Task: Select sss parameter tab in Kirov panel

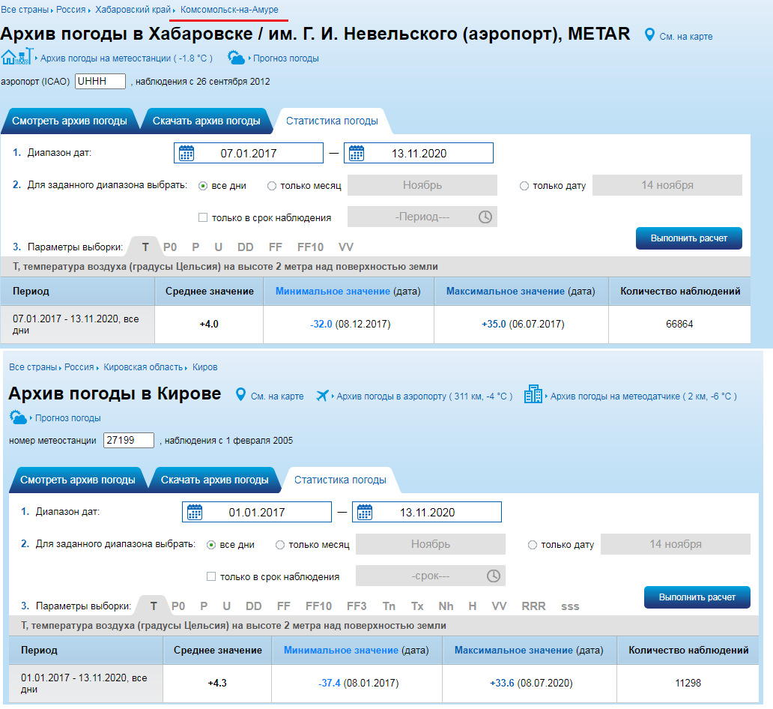Action: pos(570,606)
